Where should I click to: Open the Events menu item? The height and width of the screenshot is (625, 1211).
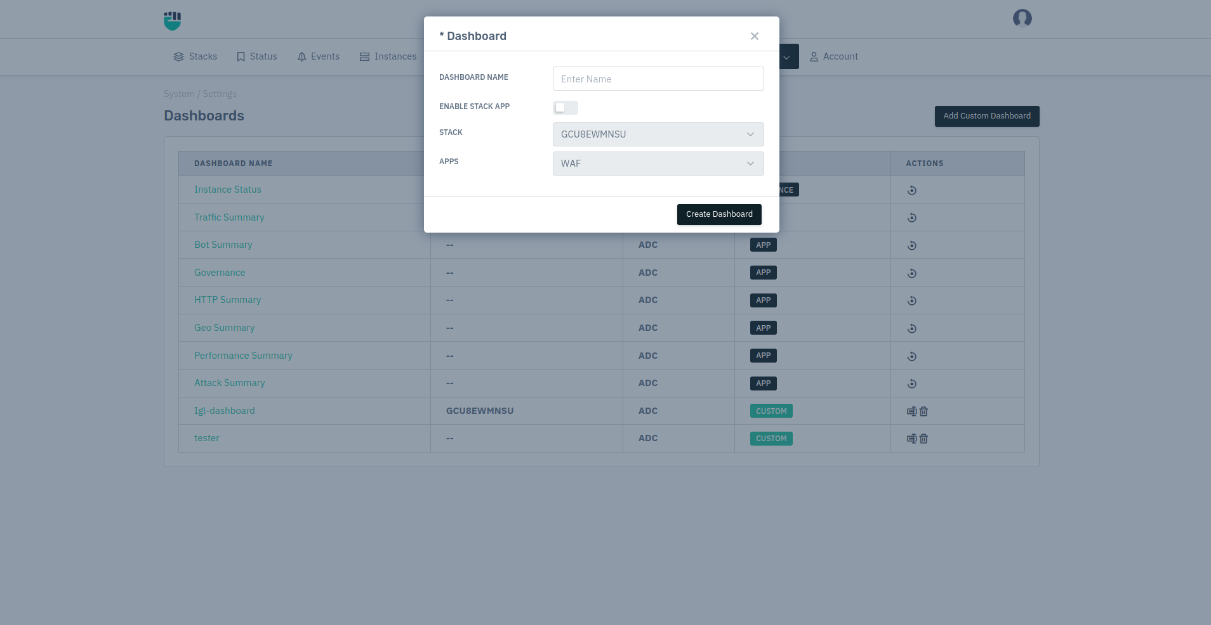click(x=318, y=56)
